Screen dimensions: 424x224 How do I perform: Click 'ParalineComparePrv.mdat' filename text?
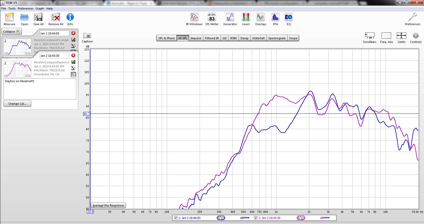pos(51,40)
